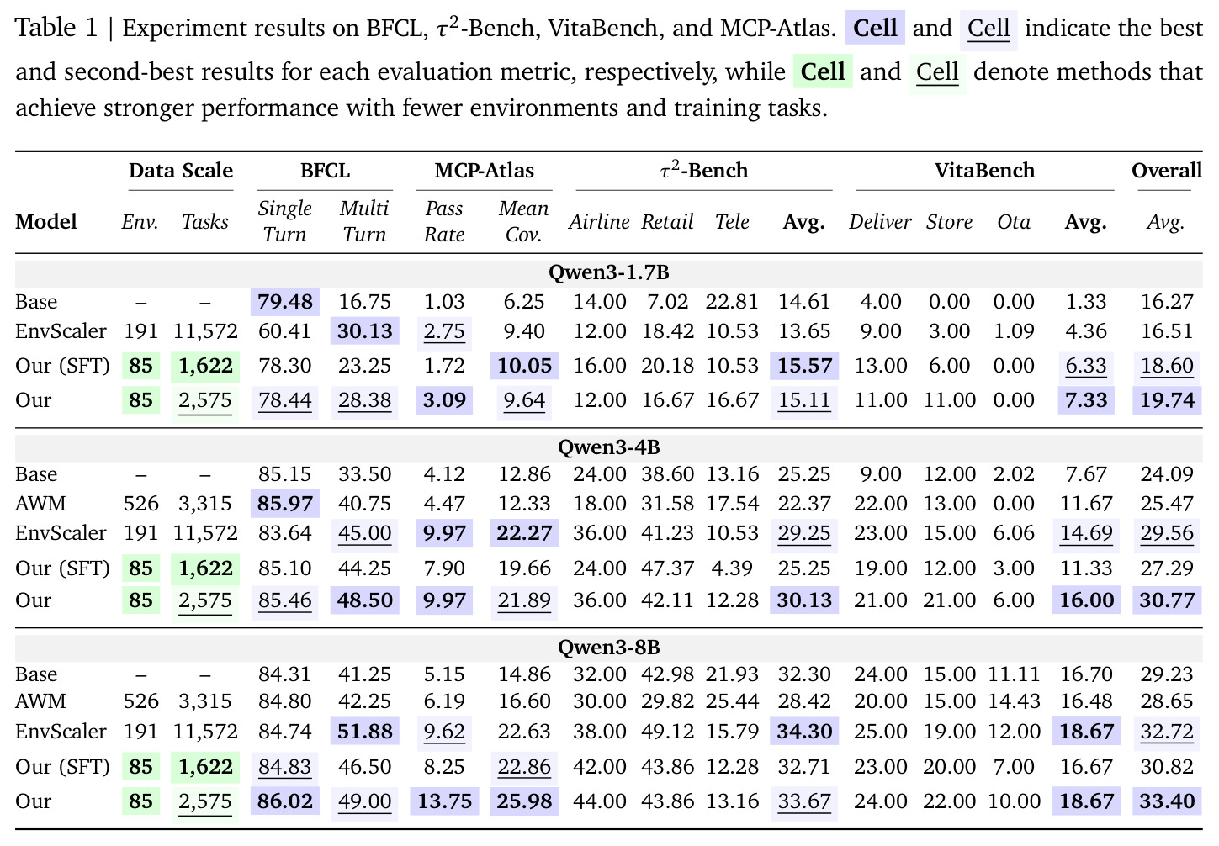Select the underlined '45.00' Multi Turn cell
The image size is (1219, 846).
coord(364,533)
